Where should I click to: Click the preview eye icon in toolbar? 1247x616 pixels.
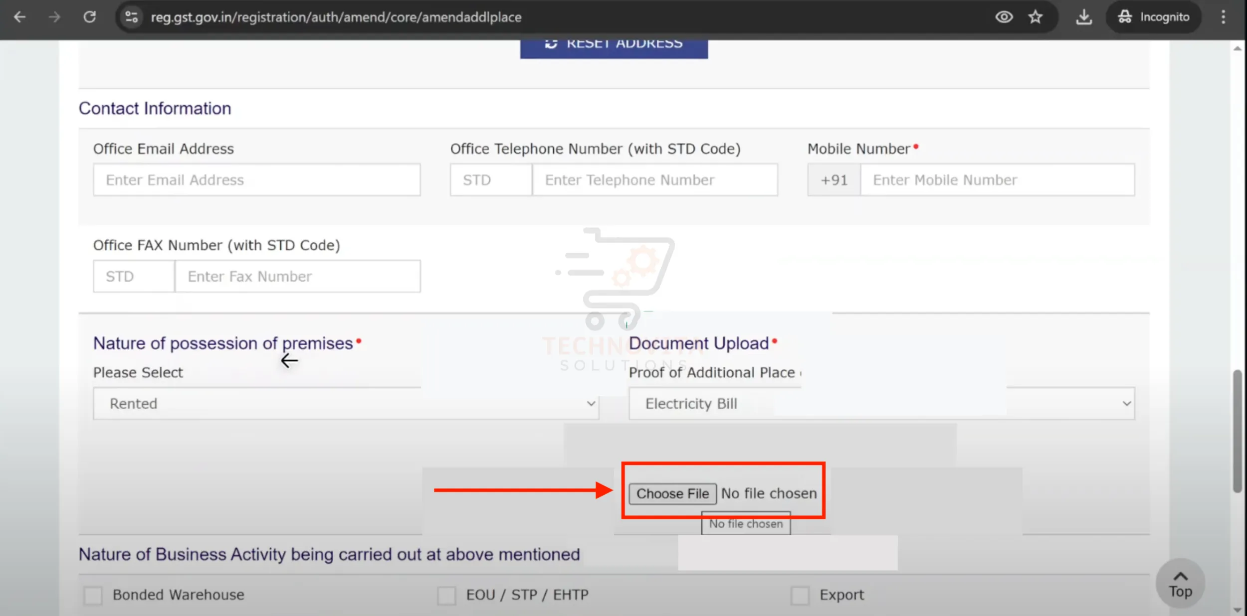click(1004, 17)
